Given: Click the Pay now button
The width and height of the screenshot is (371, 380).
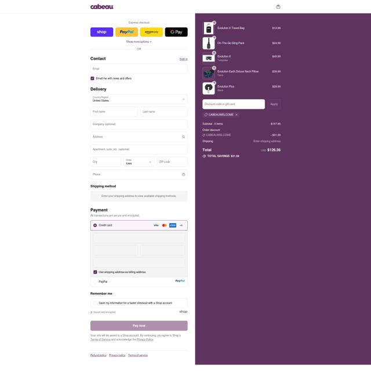Looking at the screenshot, I should pyautogui.click(x=139, y=326).
